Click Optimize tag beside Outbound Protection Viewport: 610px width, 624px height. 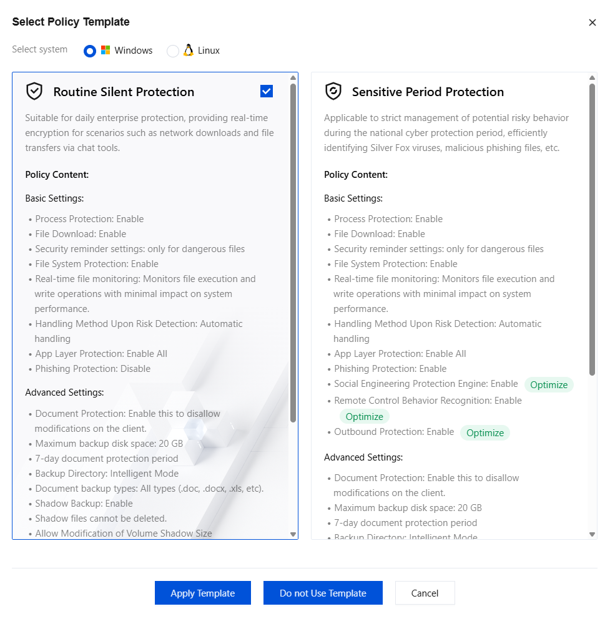tap(485, 433)
